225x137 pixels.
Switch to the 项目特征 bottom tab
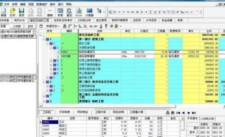pyautogui.click(x=82, y=112)
